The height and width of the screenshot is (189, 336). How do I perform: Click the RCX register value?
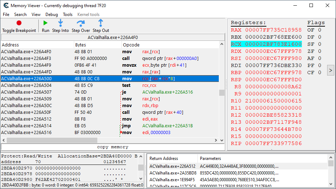273,44
